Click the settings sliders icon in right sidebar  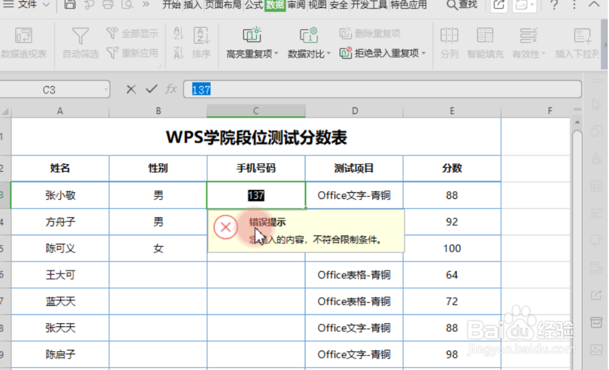pyautogui.click(x=596, y=214)
